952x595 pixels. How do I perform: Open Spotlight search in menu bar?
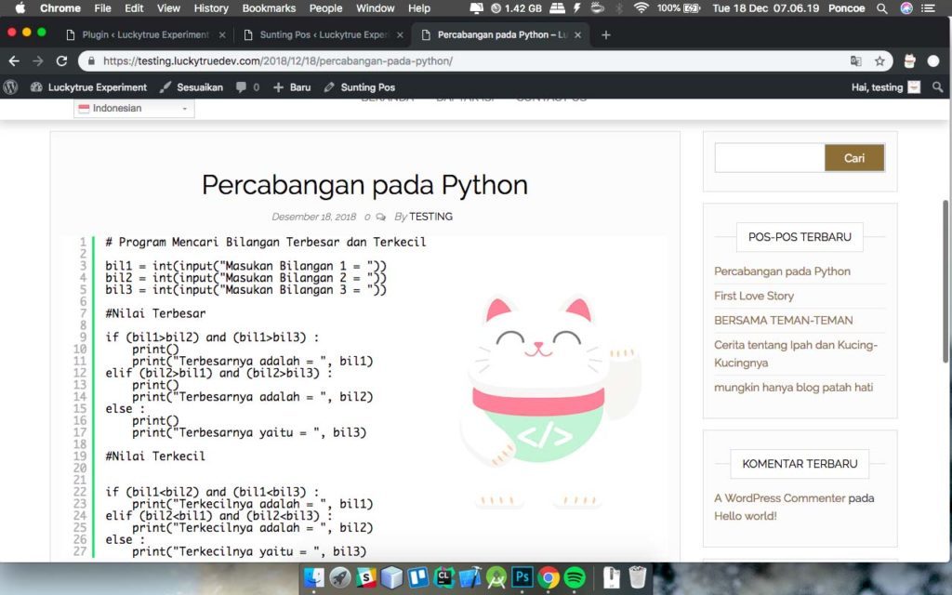[x=881, y=8]
